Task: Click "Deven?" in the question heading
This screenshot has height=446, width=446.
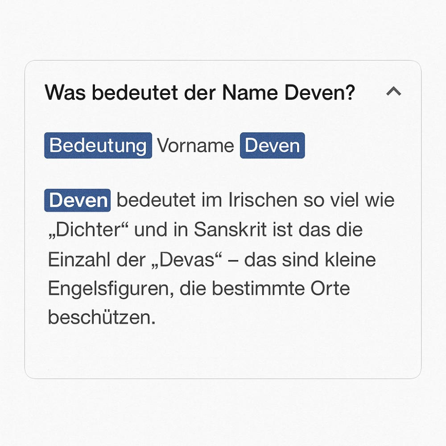Action: point(320,93)
